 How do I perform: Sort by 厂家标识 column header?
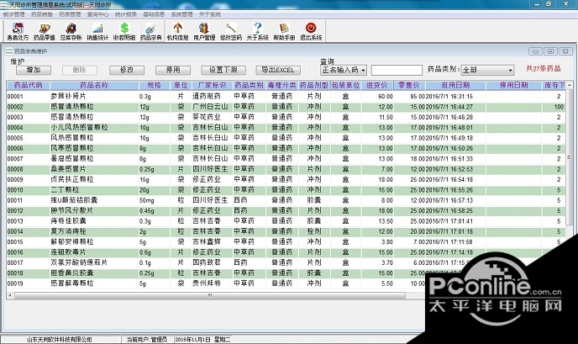tap(212, 85)
